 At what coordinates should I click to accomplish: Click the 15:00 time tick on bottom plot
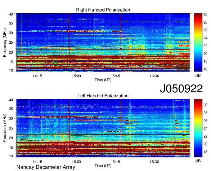click(x=76, y=162)
